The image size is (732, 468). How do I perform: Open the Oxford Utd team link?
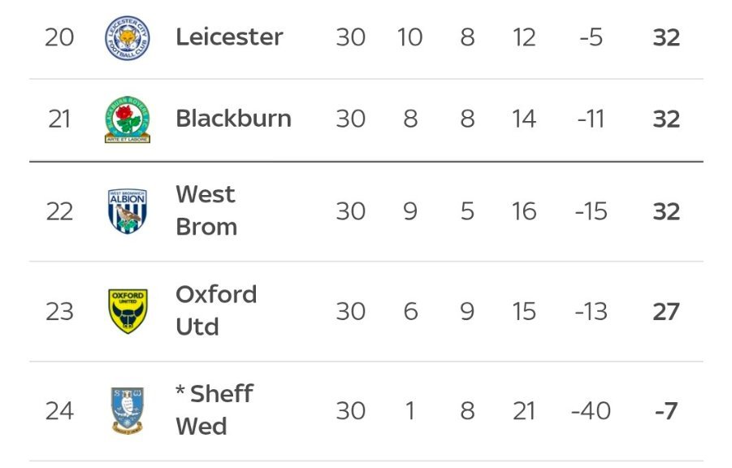pos(215,310)
